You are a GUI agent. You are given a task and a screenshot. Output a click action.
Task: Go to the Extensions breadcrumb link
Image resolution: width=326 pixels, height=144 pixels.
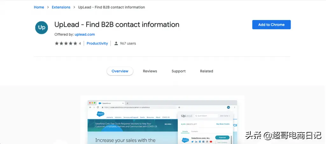61,7
